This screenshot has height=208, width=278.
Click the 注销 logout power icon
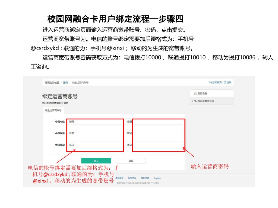point(225,82)
